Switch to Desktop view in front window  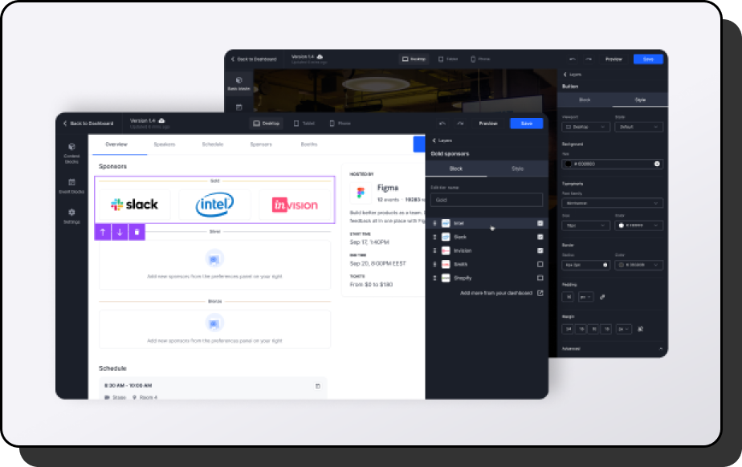pyautogui.click(x=267, y=124)
